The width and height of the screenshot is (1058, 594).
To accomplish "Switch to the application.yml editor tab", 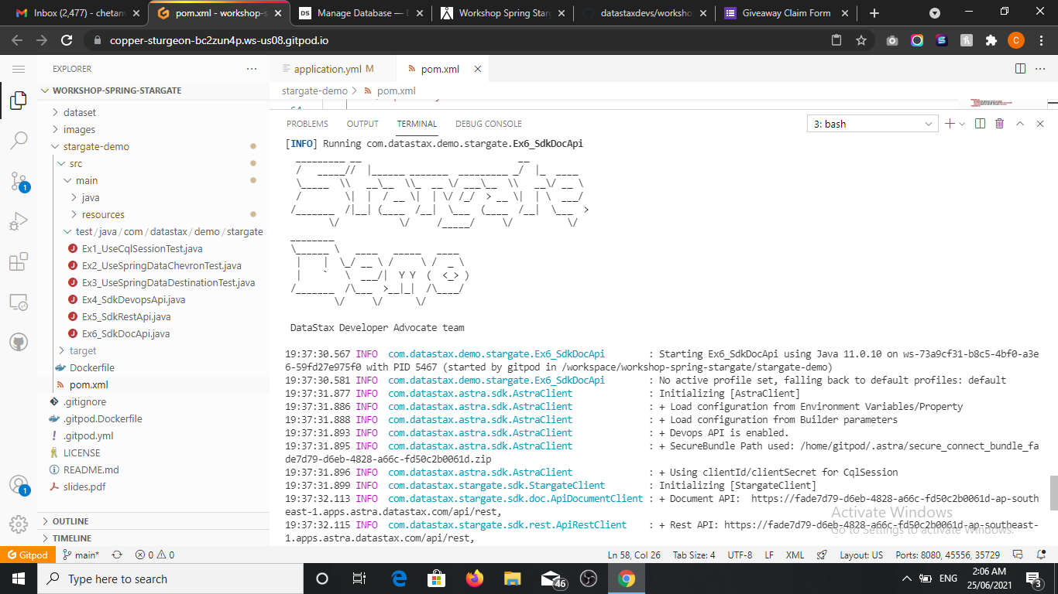I will pyautogui.click(x=331, y=68).
